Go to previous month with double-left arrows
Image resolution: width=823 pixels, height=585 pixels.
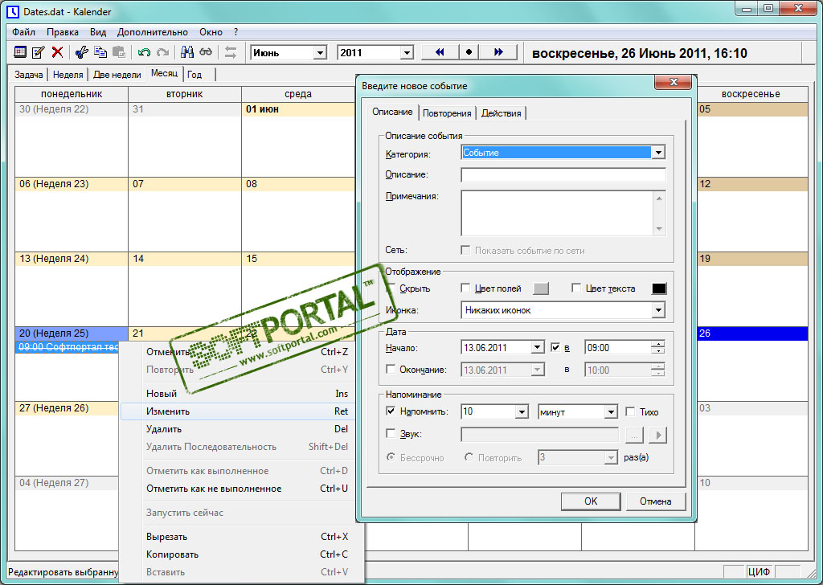tap(440, 52)
